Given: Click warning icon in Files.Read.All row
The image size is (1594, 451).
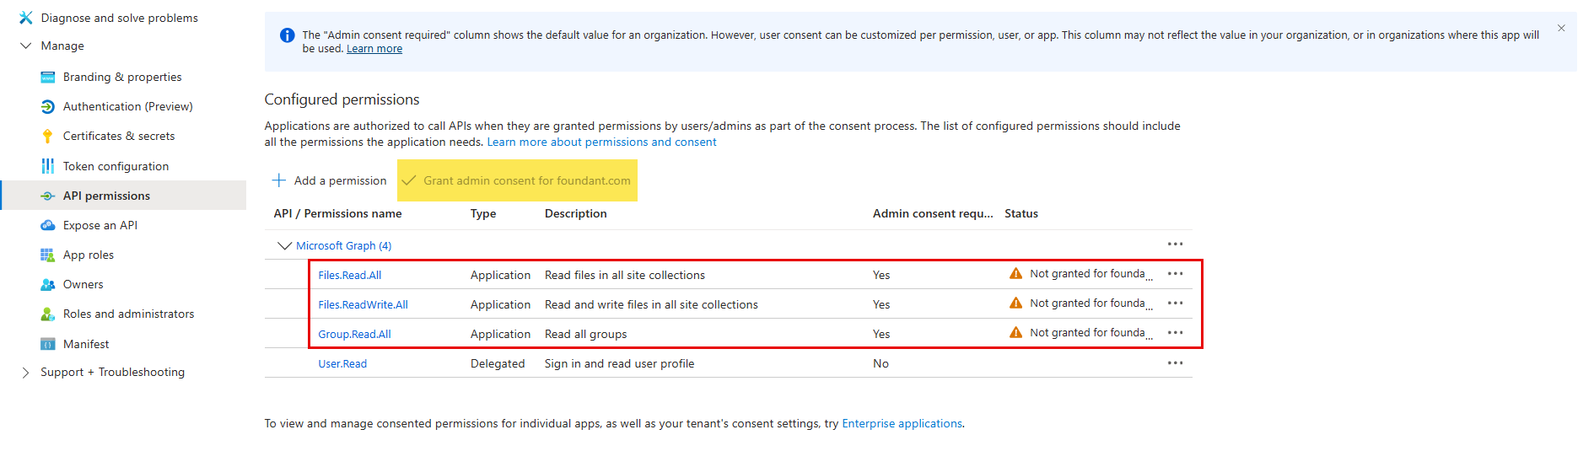Looking at the screenshot, I should point(1015,274).
